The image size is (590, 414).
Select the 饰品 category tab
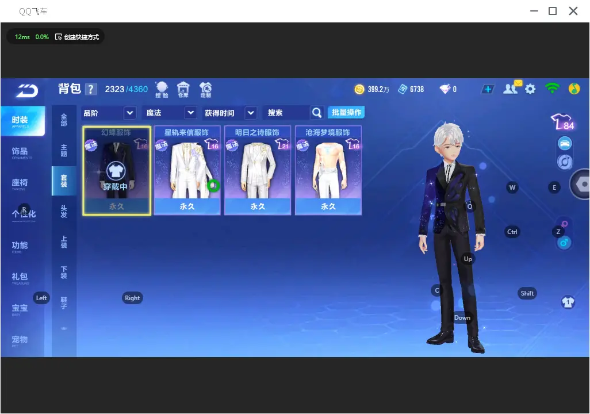click(x=20, y=152)
